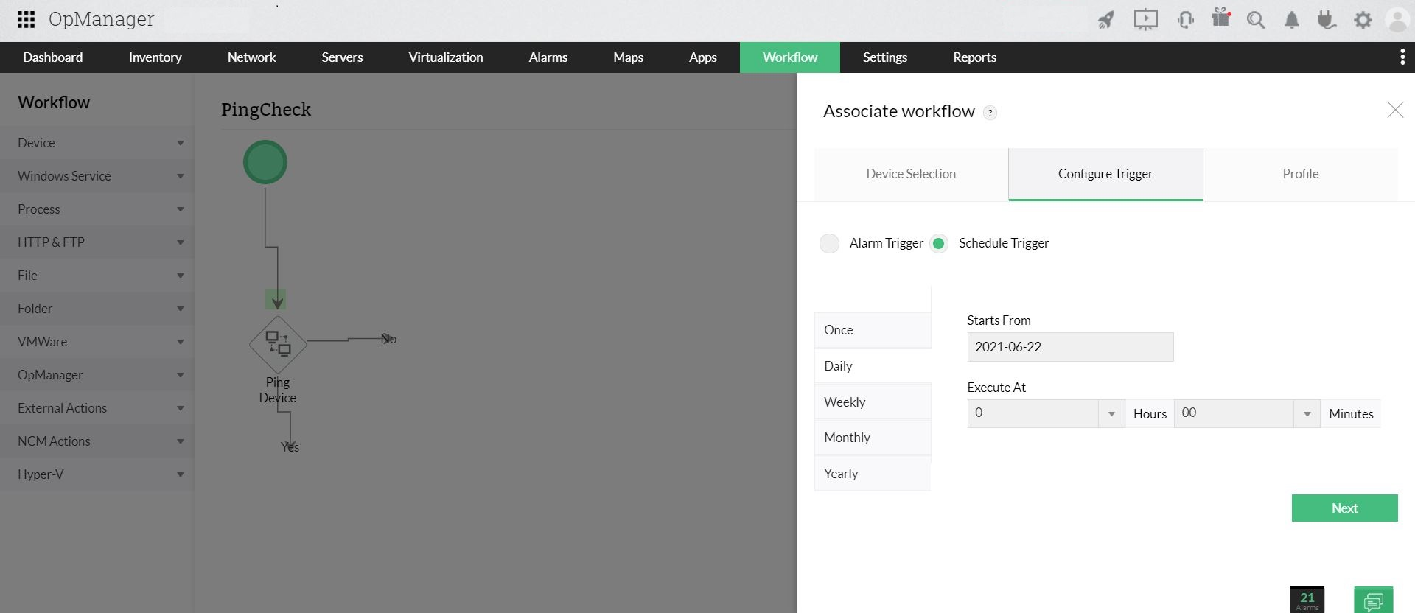The height and width of the screenshot is (613, 1415).
Task: Open the Minutes dropdown
Action: tap(1247, 413)
